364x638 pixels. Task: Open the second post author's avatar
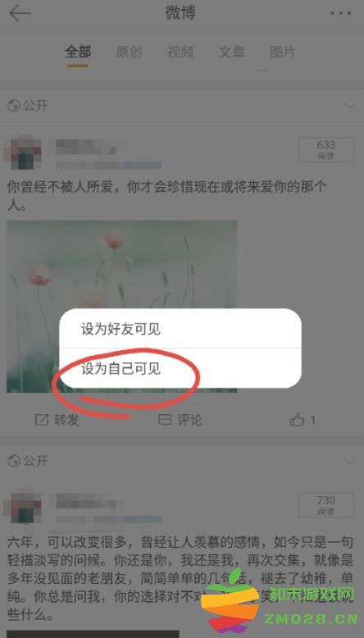[23, 508]
